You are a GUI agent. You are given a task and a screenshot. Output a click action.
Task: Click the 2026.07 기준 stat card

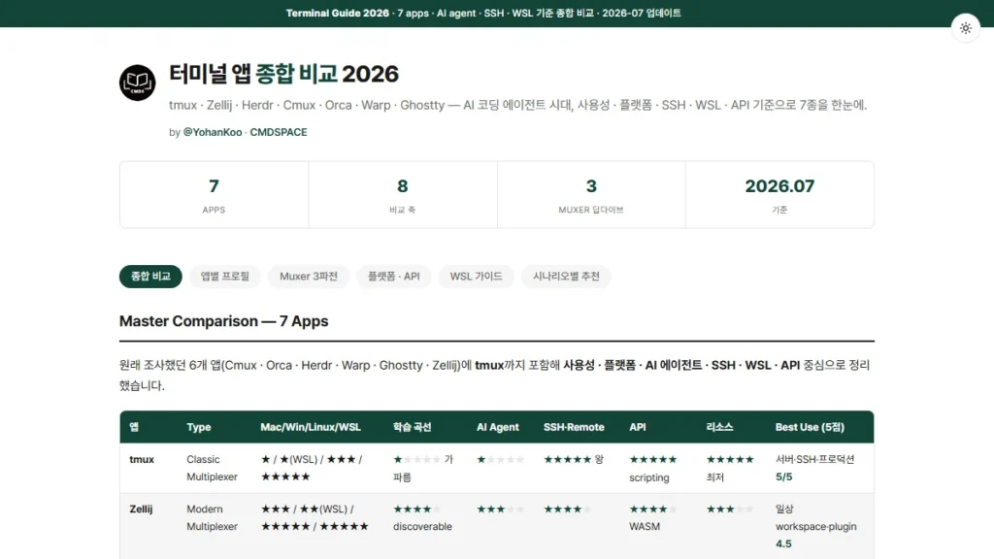(x=779, y=194)
